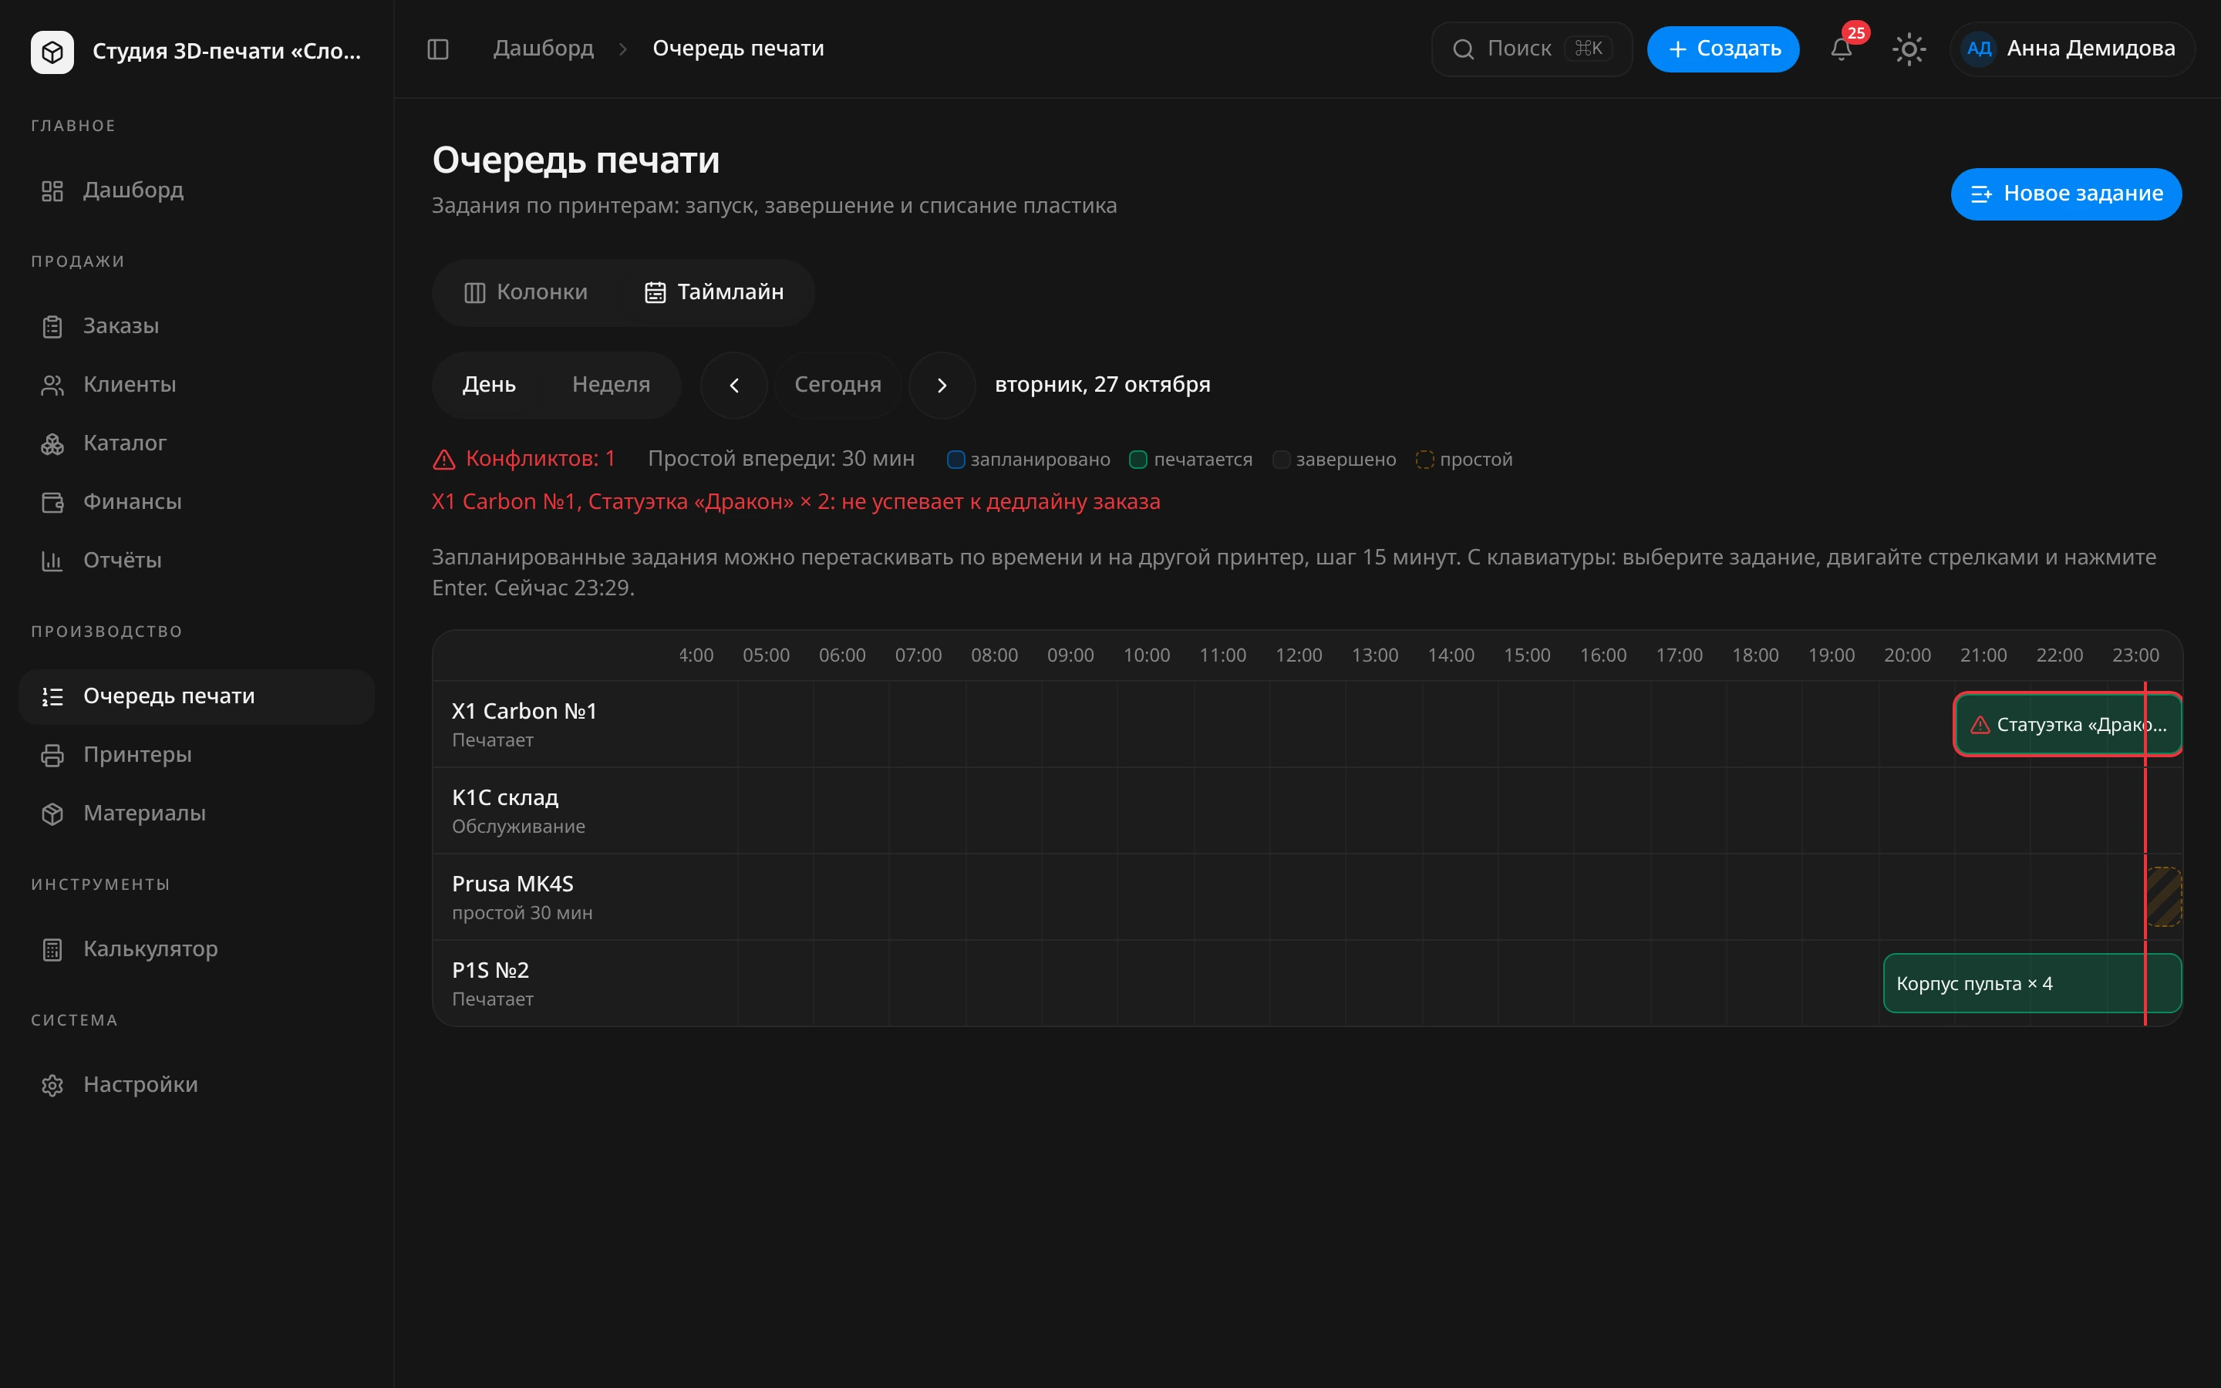Open the Дашборд sidebar item
The image size is (2221, 1388).
point(197,190)
